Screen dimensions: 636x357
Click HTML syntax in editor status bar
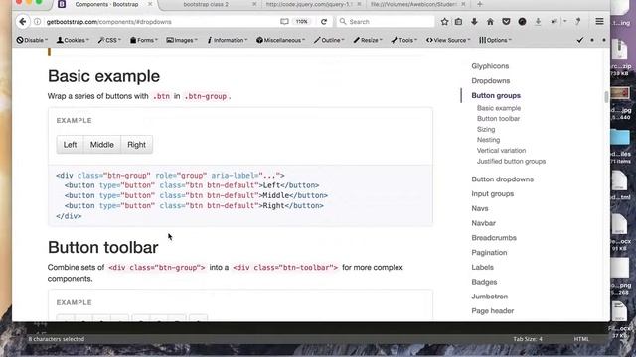coord(581,339)
